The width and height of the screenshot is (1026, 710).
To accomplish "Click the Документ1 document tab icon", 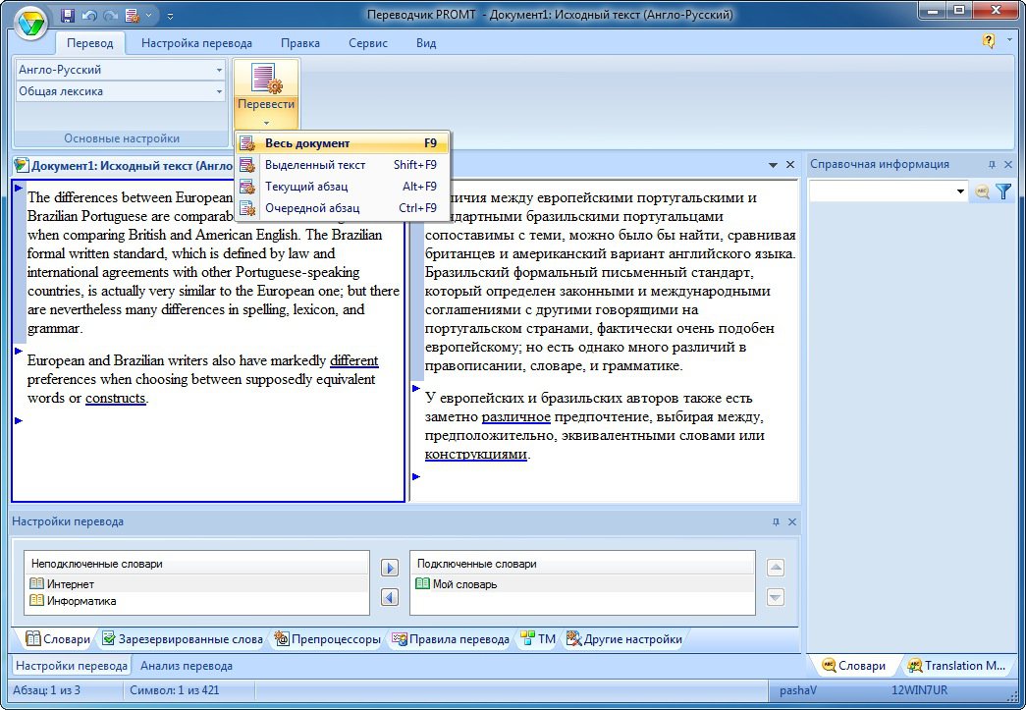I will point(21,165).
